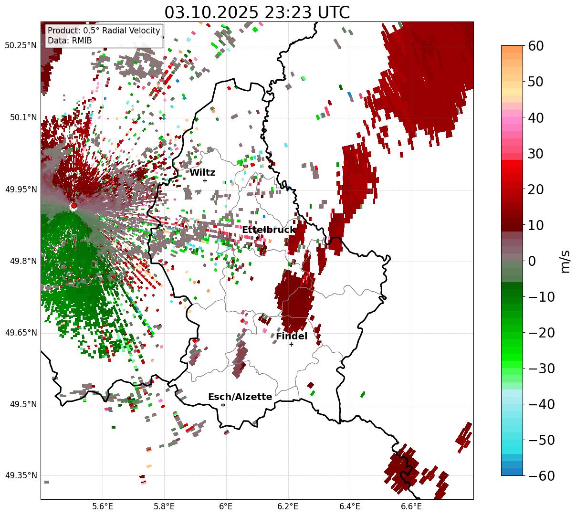Click the title 03.10.2025 23:23 UTC

click(x=257, y=12)
